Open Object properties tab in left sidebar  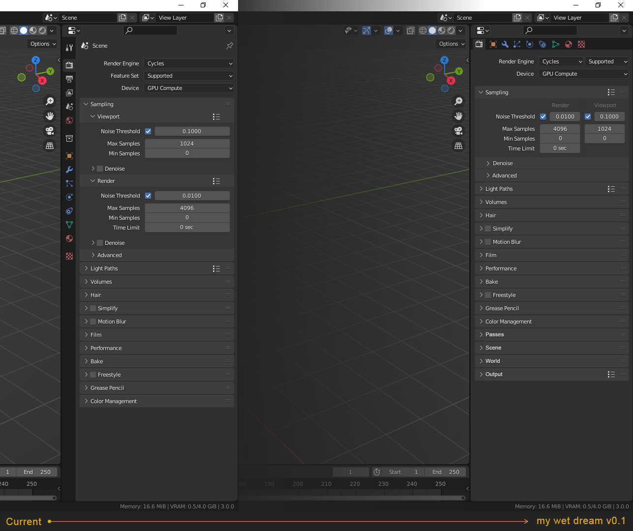point(69,156)
